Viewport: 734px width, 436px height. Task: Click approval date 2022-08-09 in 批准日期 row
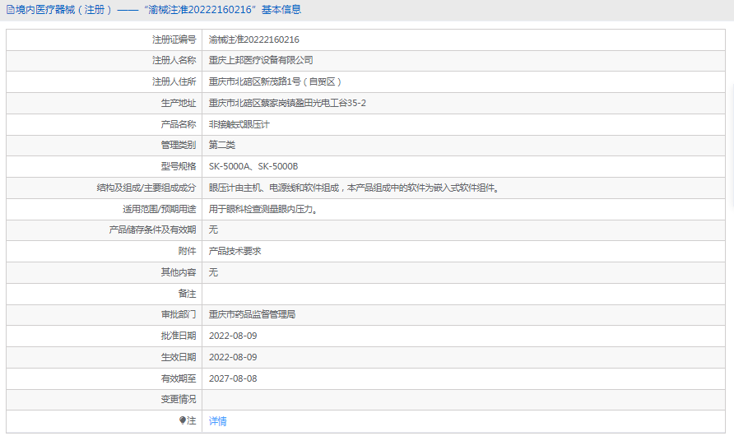point(233,336)
